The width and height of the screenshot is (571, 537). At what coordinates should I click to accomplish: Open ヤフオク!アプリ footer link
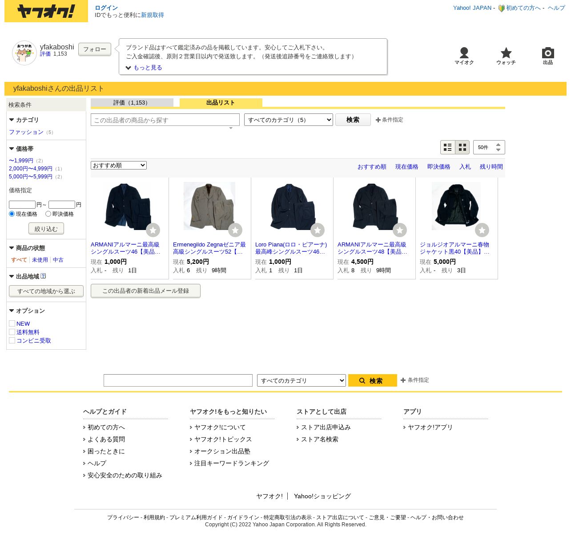pyautogui.click(x=430, y=427)
